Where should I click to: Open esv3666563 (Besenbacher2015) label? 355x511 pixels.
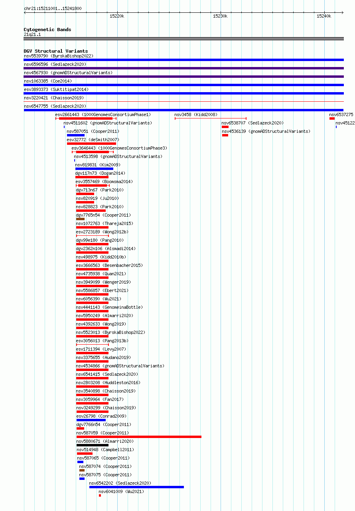(x=110, y=265)
